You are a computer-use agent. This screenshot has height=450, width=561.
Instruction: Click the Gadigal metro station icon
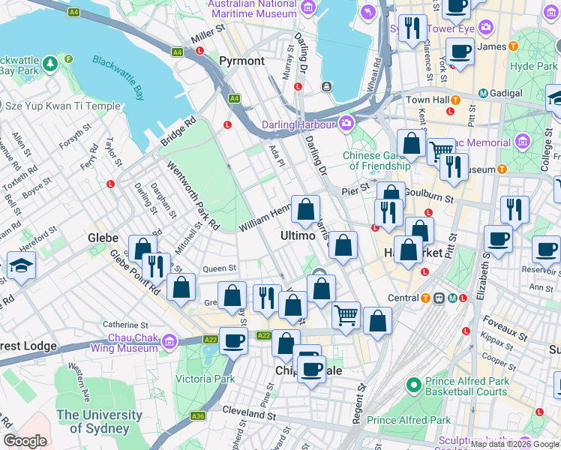point(483,94)
